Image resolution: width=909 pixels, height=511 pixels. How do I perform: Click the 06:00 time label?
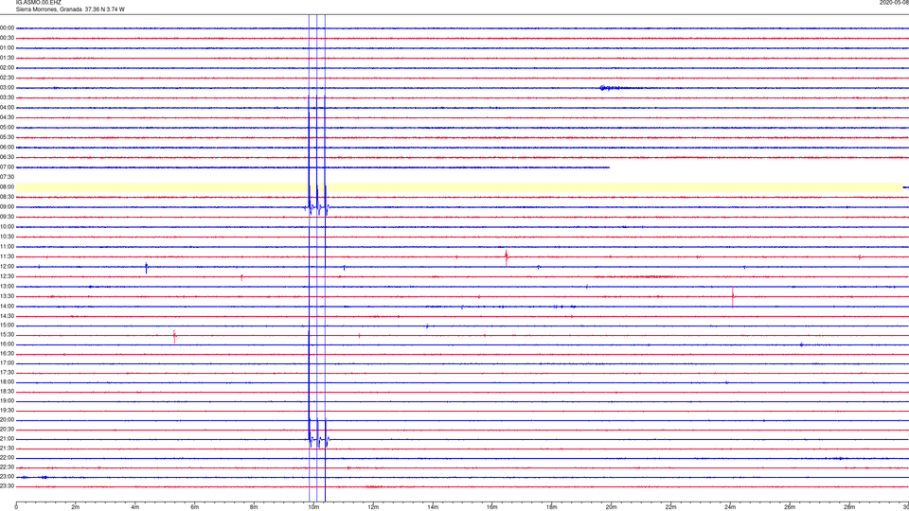pos(7,148)
